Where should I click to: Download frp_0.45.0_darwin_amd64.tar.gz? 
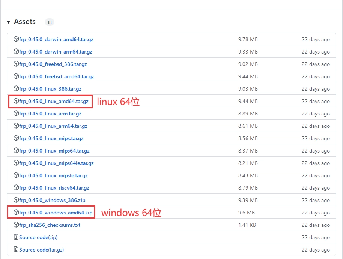coord(56,40)
